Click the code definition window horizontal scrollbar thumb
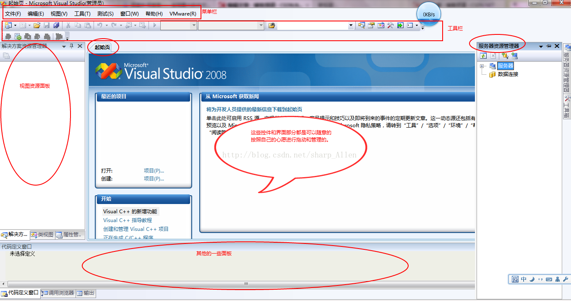 [x=246, y=284]
